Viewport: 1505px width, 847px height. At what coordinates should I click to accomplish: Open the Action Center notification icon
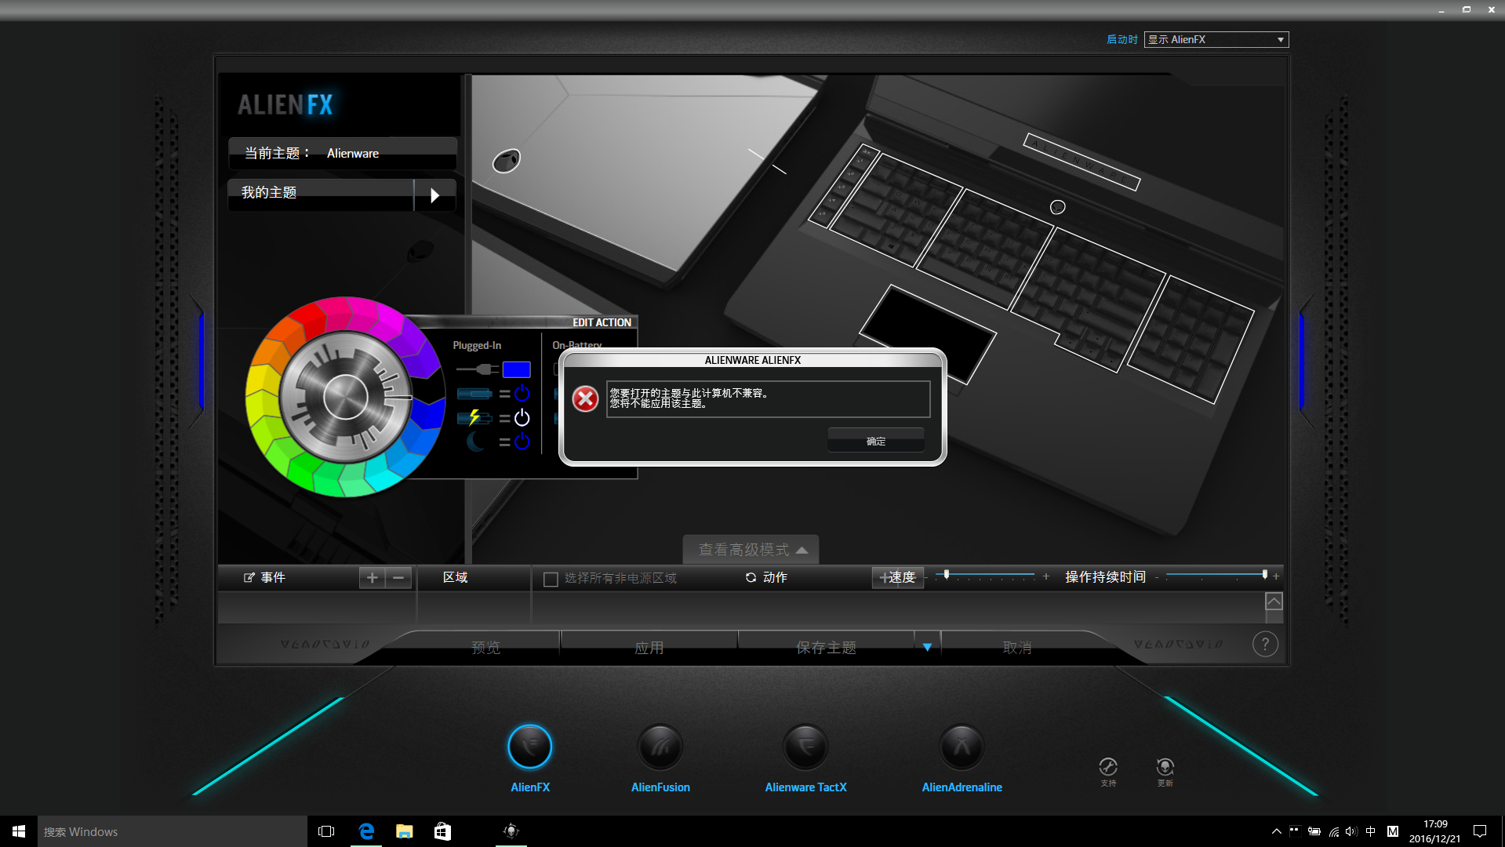(1480, 831)
